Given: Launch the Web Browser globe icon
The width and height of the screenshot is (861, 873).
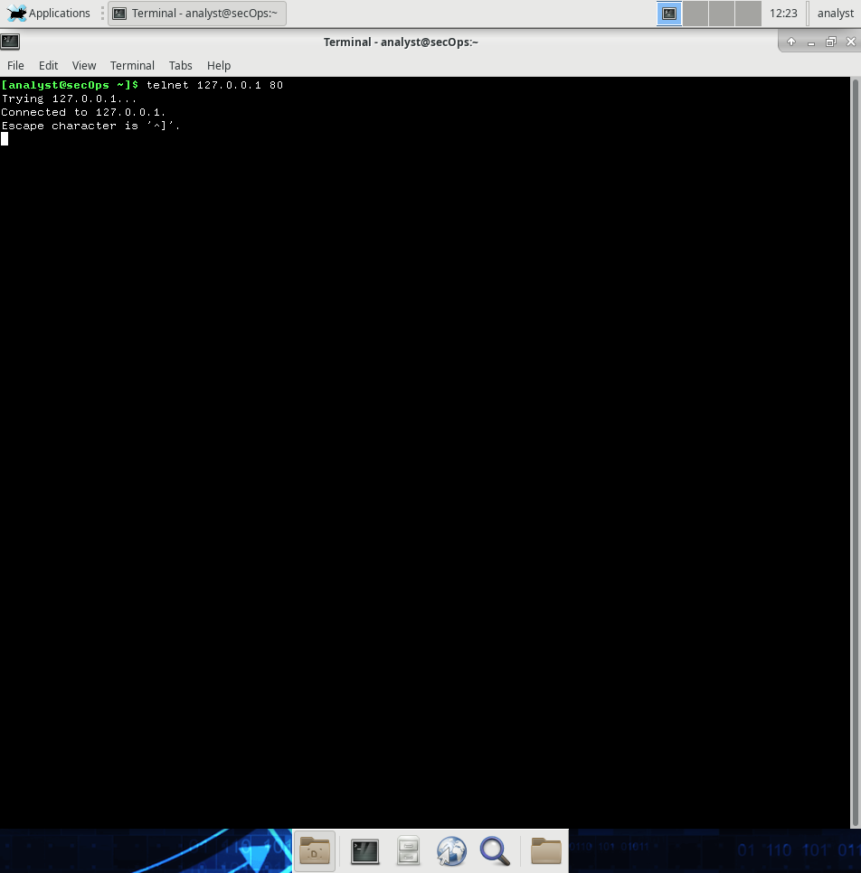Looking at the screenshot, I should (x=451, y=850).
